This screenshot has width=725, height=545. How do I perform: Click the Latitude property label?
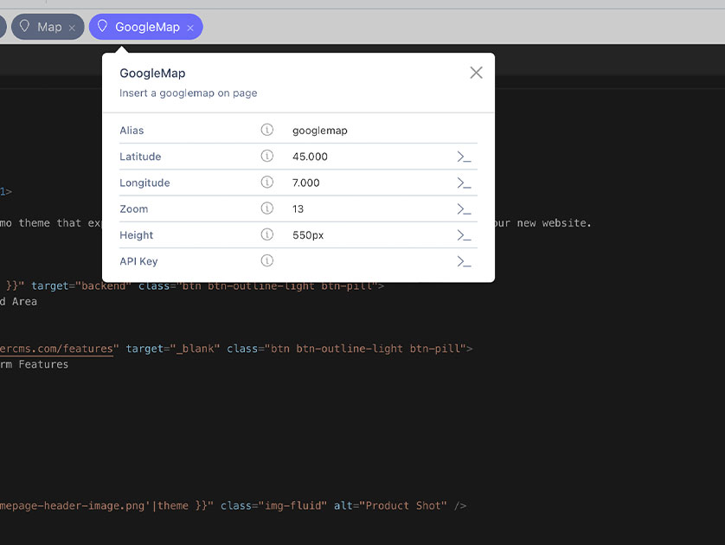(x=140, y=157)
